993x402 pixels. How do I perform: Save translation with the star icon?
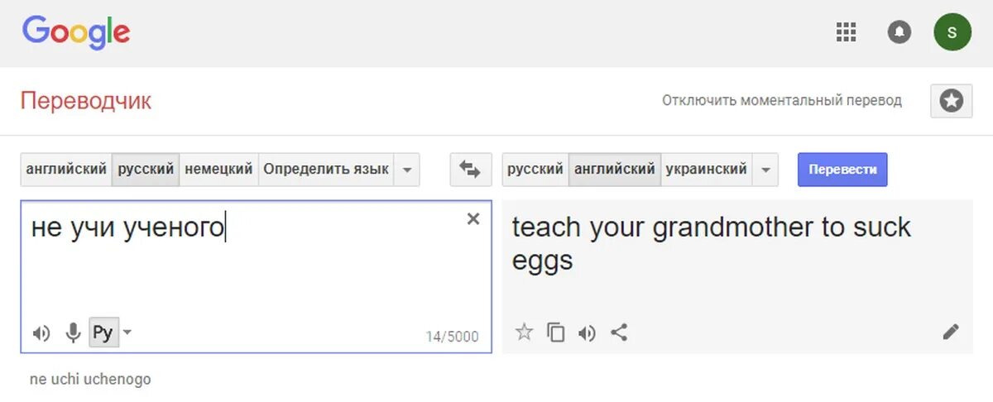point(524,333)
